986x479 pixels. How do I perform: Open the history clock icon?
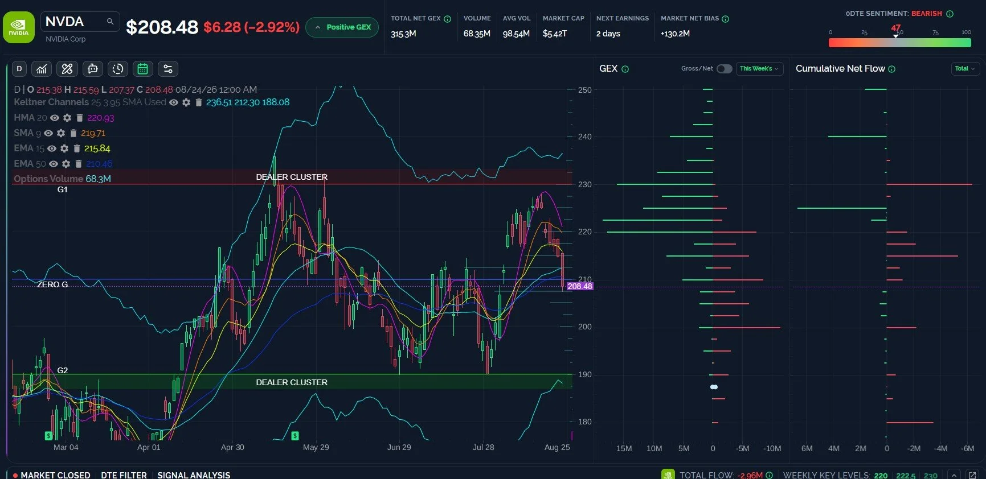click(118, 69)
